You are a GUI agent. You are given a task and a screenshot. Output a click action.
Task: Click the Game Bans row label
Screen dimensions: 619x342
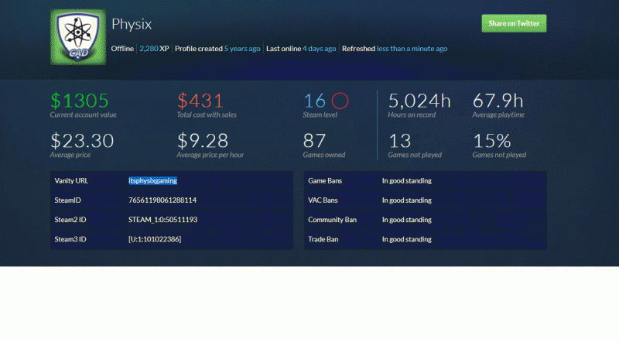pyautogui.click(x=325, y=181)
